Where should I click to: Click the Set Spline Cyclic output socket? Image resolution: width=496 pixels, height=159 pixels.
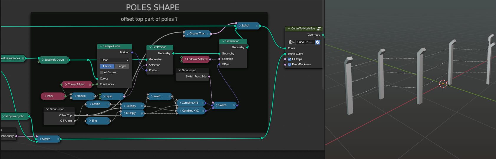point(29,116)
